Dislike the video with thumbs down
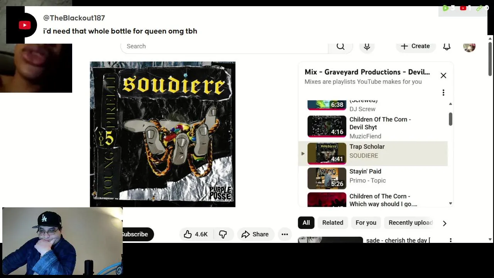The width and height of the screenshot is (494, 278). pyautogui.click(x=223, y=234)
